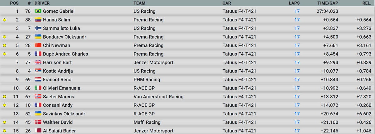Click the Italy flag beside Olivieri Emanuele
This screenshot has width=375, height=134.
pyautogui.click(x=38, y=88)
